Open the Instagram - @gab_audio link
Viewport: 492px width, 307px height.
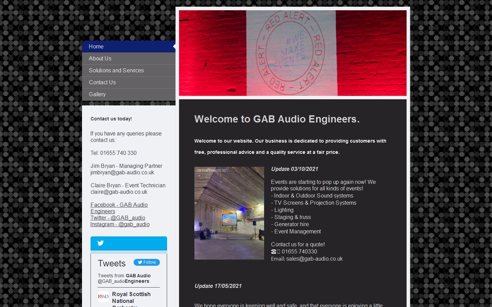(x=120, y=224)
